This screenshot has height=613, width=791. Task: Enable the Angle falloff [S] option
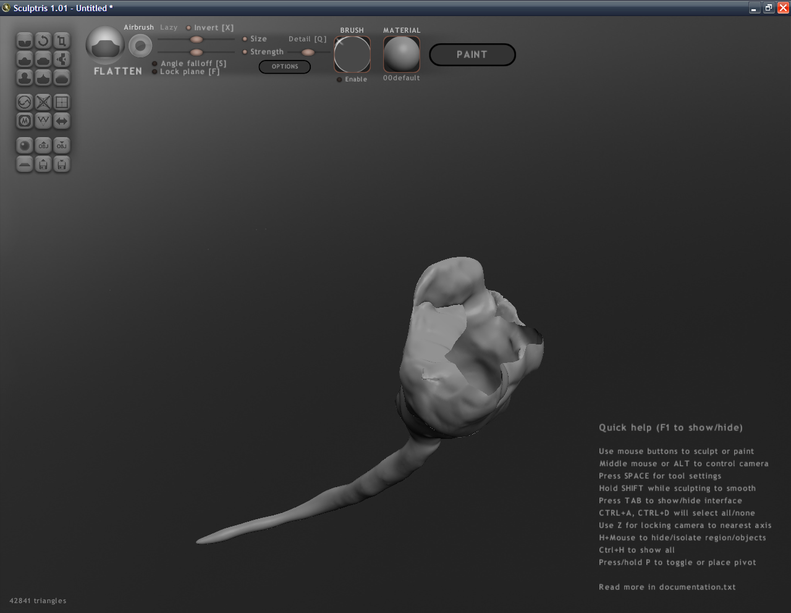[x=155, y=64]
